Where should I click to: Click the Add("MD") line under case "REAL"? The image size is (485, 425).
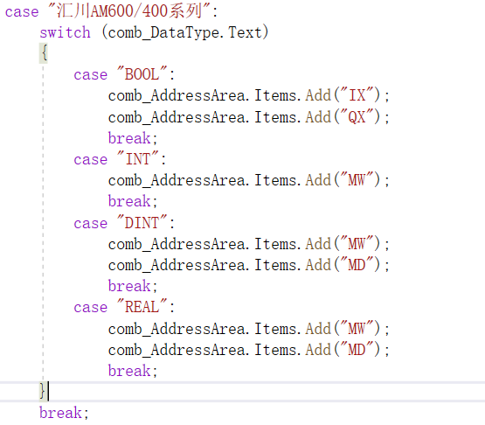248,350
